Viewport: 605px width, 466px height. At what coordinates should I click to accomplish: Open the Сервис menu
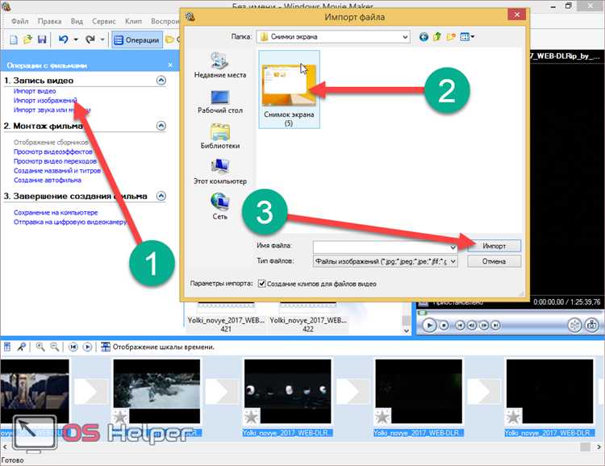104,21
